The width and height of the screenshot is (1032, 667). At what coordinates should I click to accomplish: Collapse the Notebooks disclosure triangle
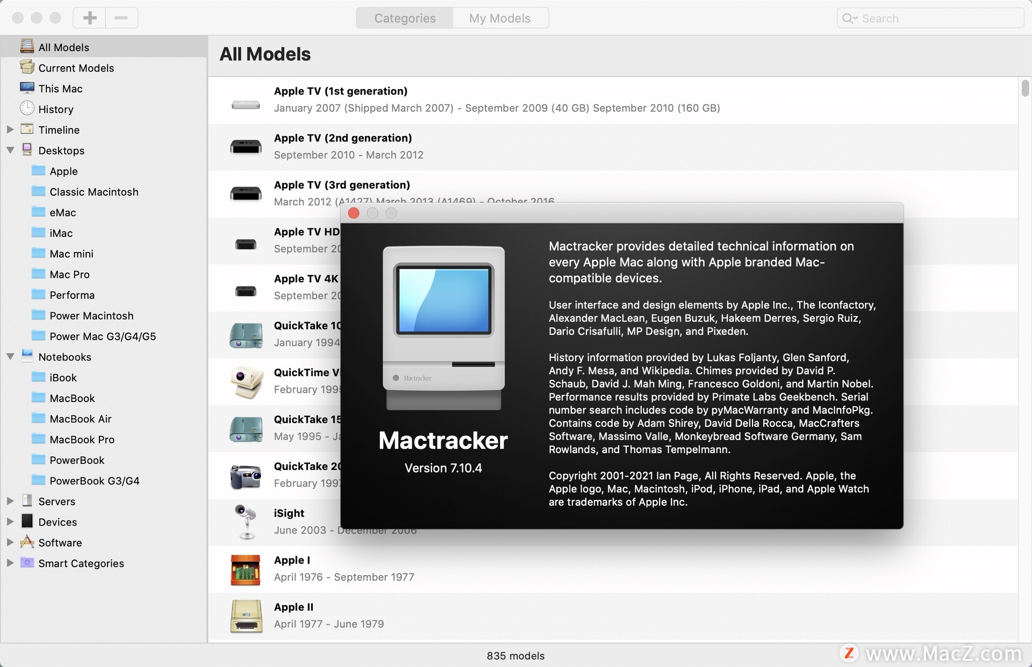coord(10,356)
